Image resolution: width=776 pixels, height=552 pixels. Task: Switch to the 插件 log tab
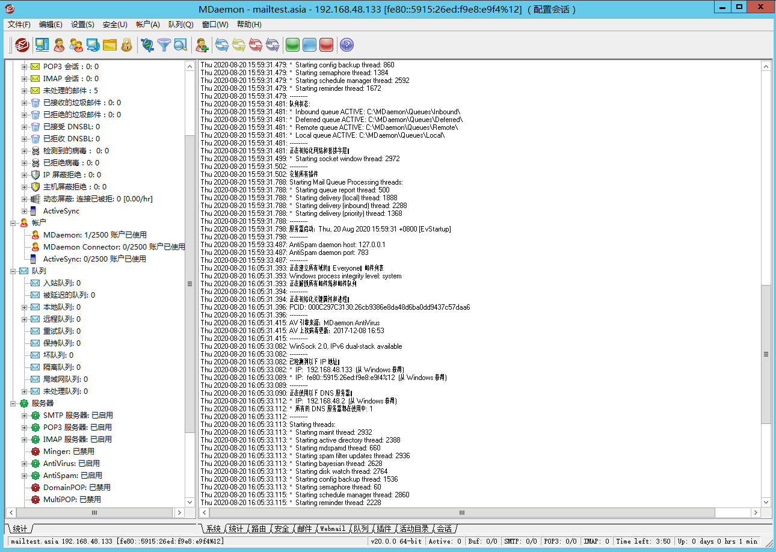click(x=384, y=529)
